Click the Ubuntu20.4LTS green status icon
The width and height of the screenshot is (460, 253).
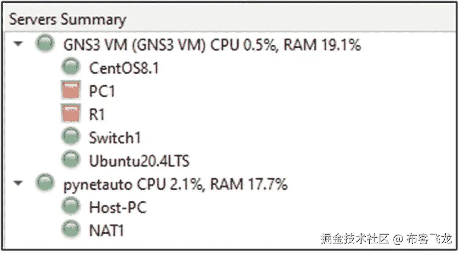pyautogui.click(x=70, y=160)
